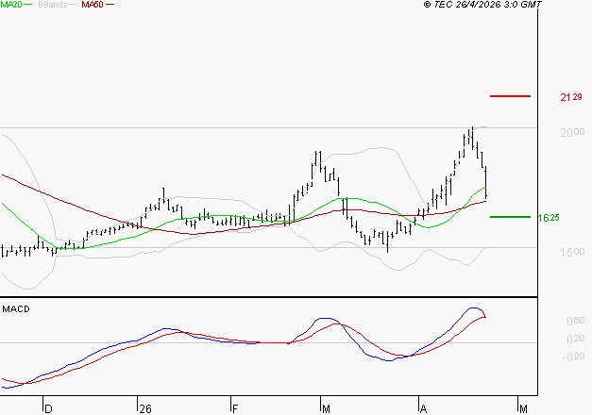Image resolution: width=592 pixels, height=415 pixels.
Task: Click the TEC copyright timestamp text
Action: click(x=482, y=5)
